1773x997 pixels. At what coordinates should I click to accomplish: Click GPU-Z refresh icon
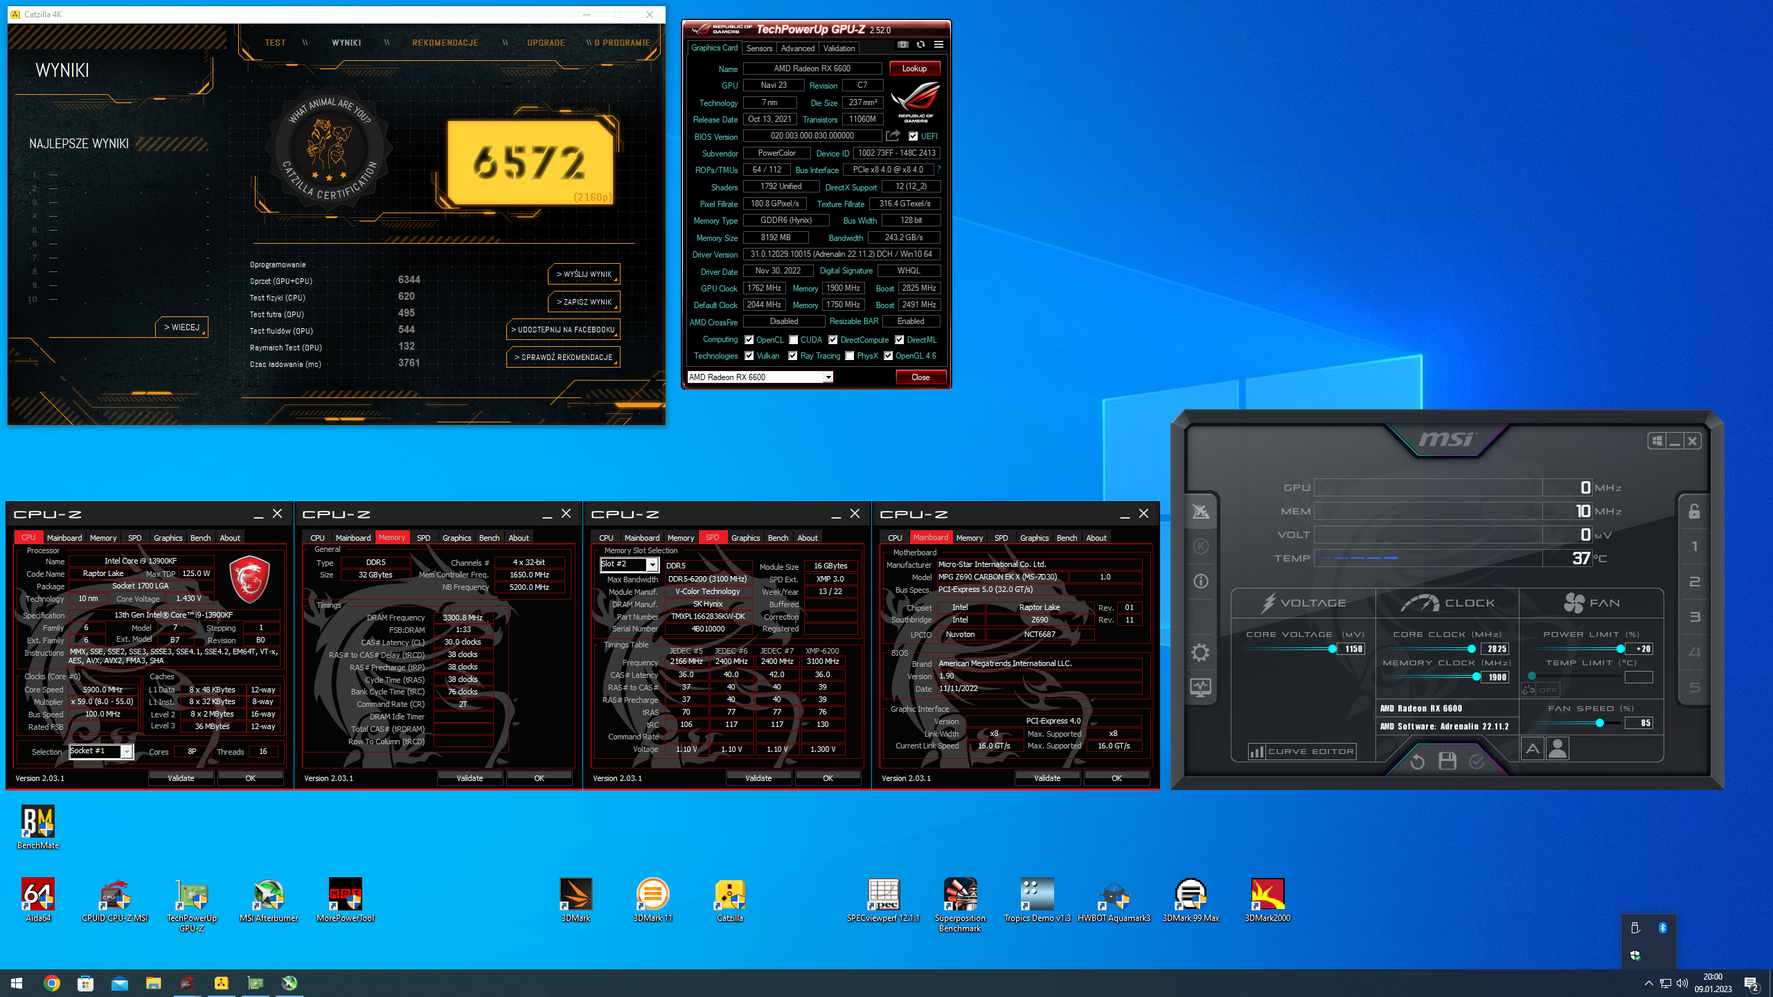[920, 44]
